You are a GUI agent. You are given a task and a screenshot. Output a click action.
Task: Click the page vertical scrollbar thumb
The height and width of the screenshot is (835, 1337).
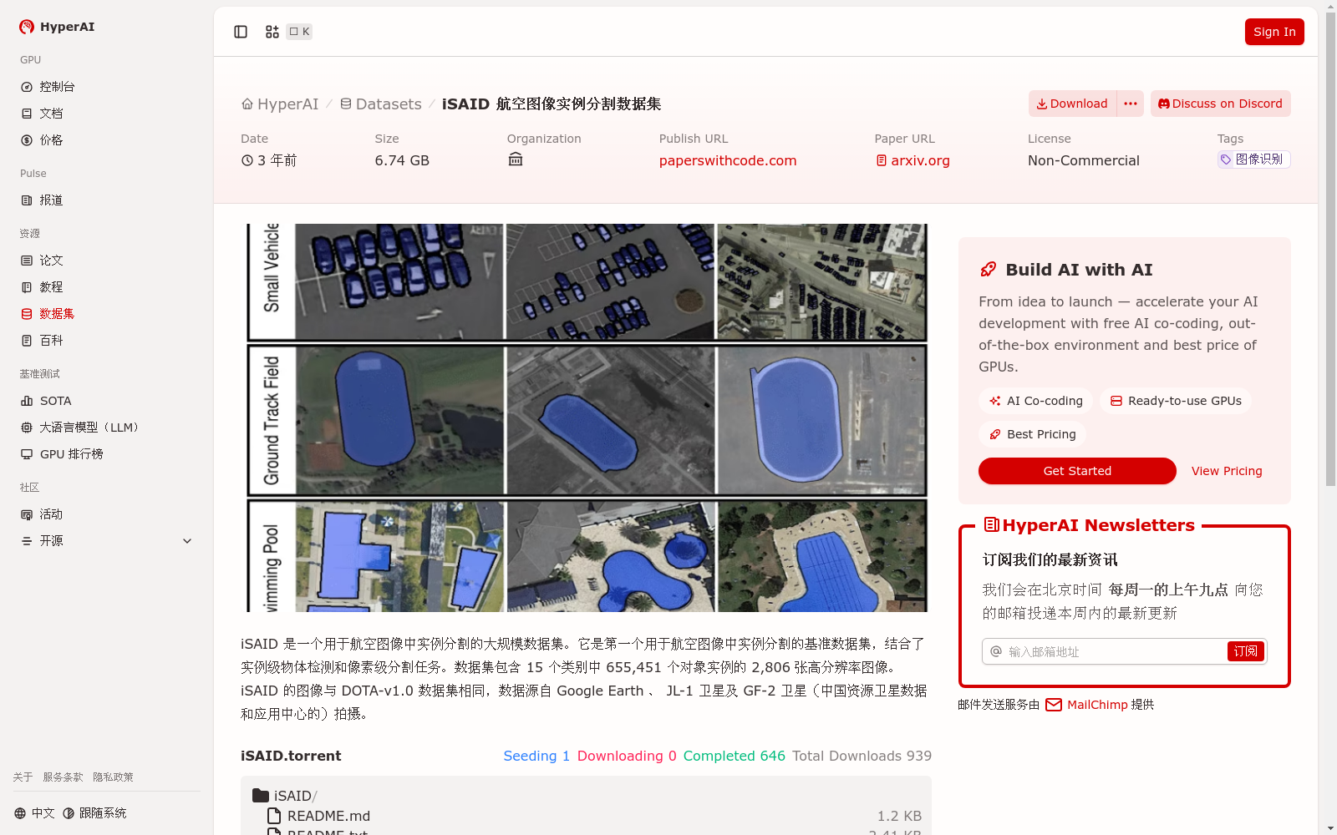(1330, 248)
